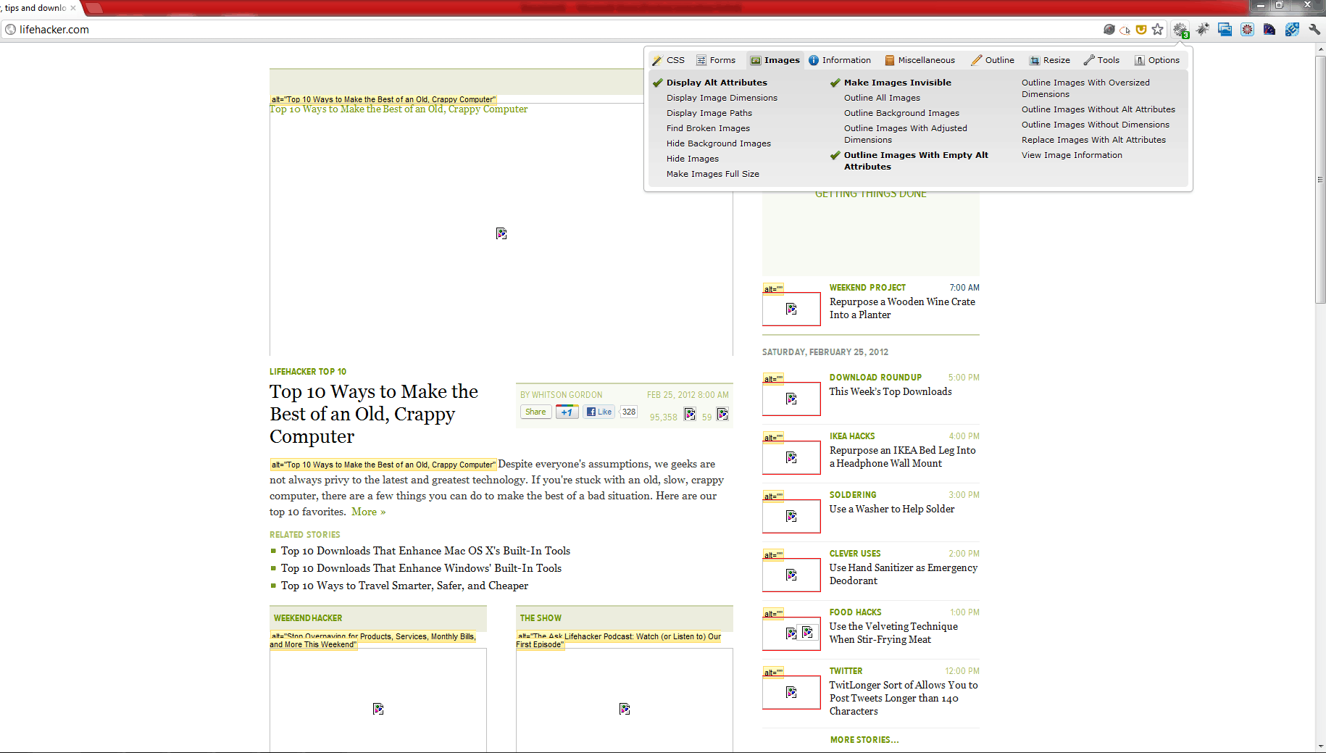
Task: Click the Google +1 button
Action: tap(567, 412)
